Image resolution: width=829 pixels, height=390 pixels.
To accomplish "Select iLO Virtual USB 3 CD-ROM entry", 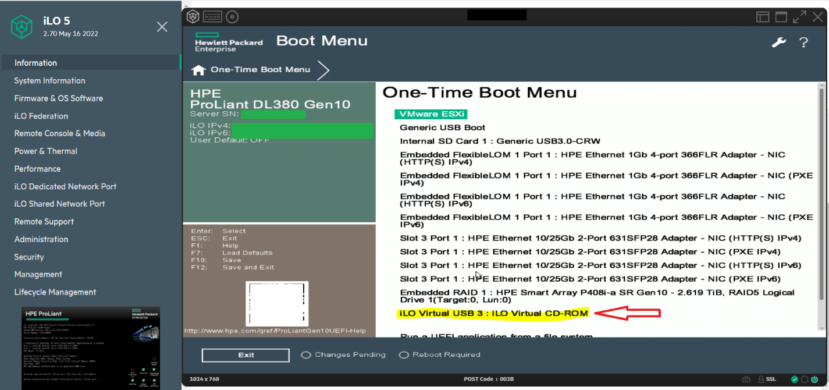I will (x=494, y=313).
